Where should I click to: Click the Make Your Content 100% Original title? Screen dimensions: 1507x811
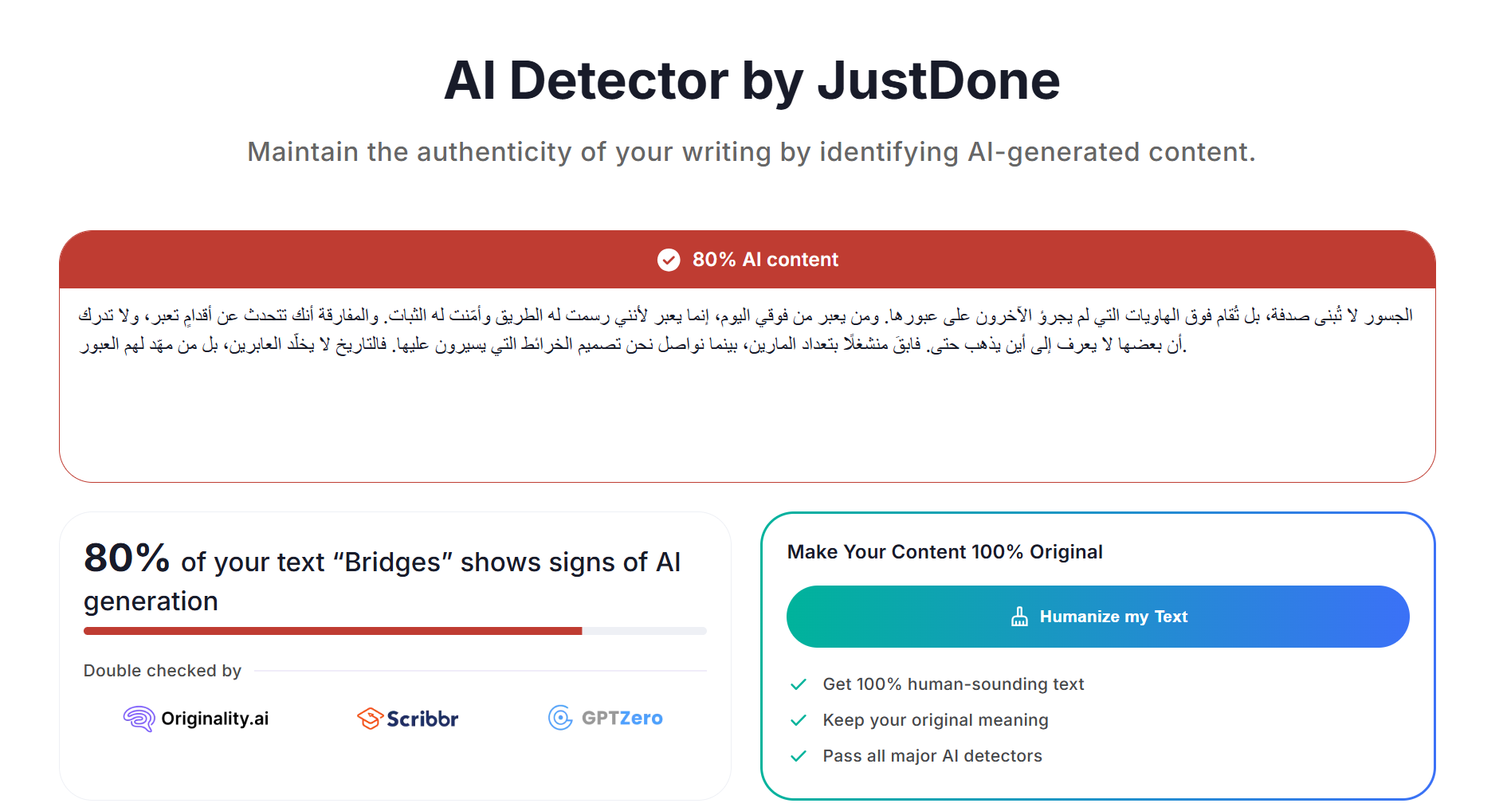(944, 552)
